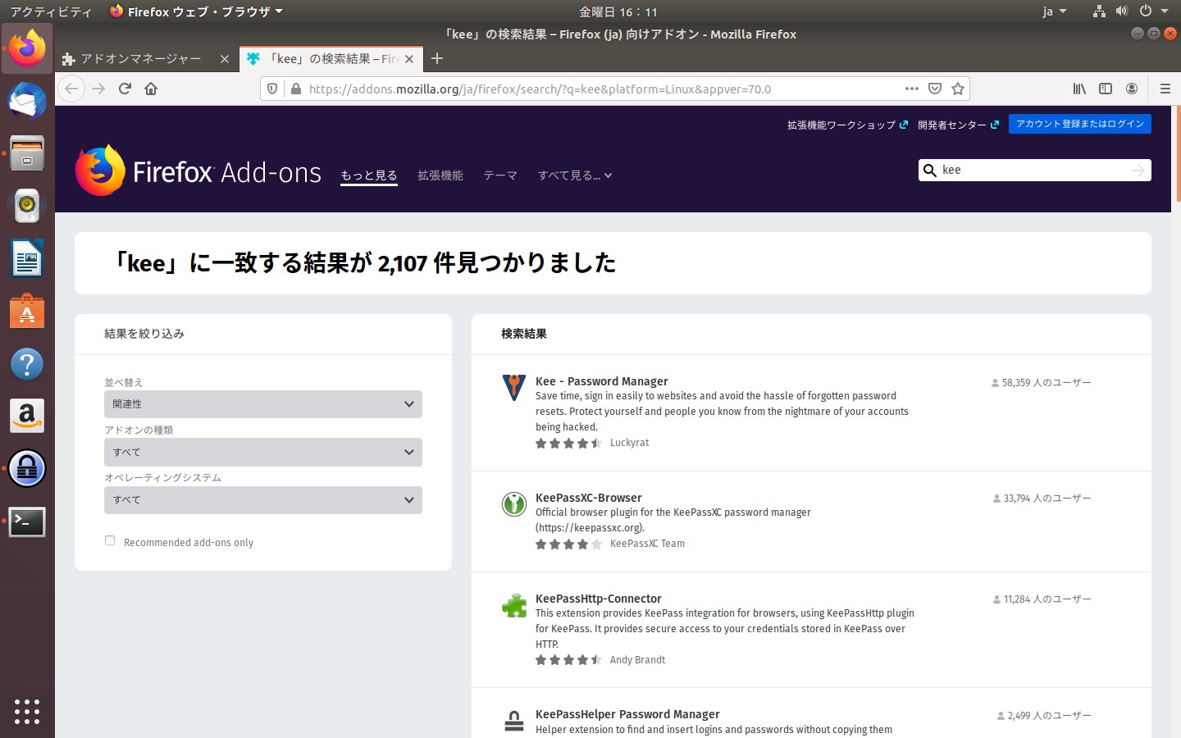Click the KeePassHelper lock icon
Screen dimensions: 1181x738
[514, 721]
